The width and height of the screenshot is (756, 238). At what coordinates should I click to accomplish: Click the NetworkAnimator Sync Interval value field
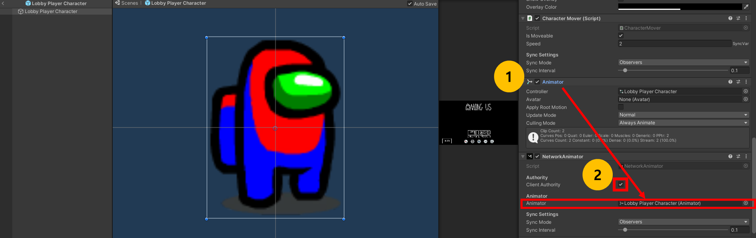(x=739, y=230)
